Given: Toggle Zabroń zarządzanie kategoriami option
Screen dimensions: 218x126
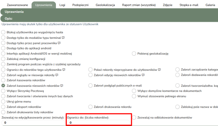Looking at the screenshot, I should (x=177, y=69).
